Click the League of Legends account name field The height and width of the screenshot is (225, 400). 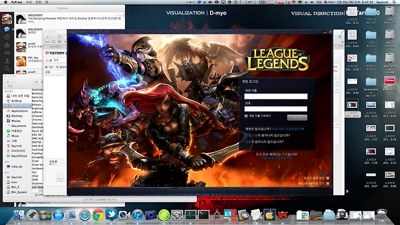[x=276, y=96]
